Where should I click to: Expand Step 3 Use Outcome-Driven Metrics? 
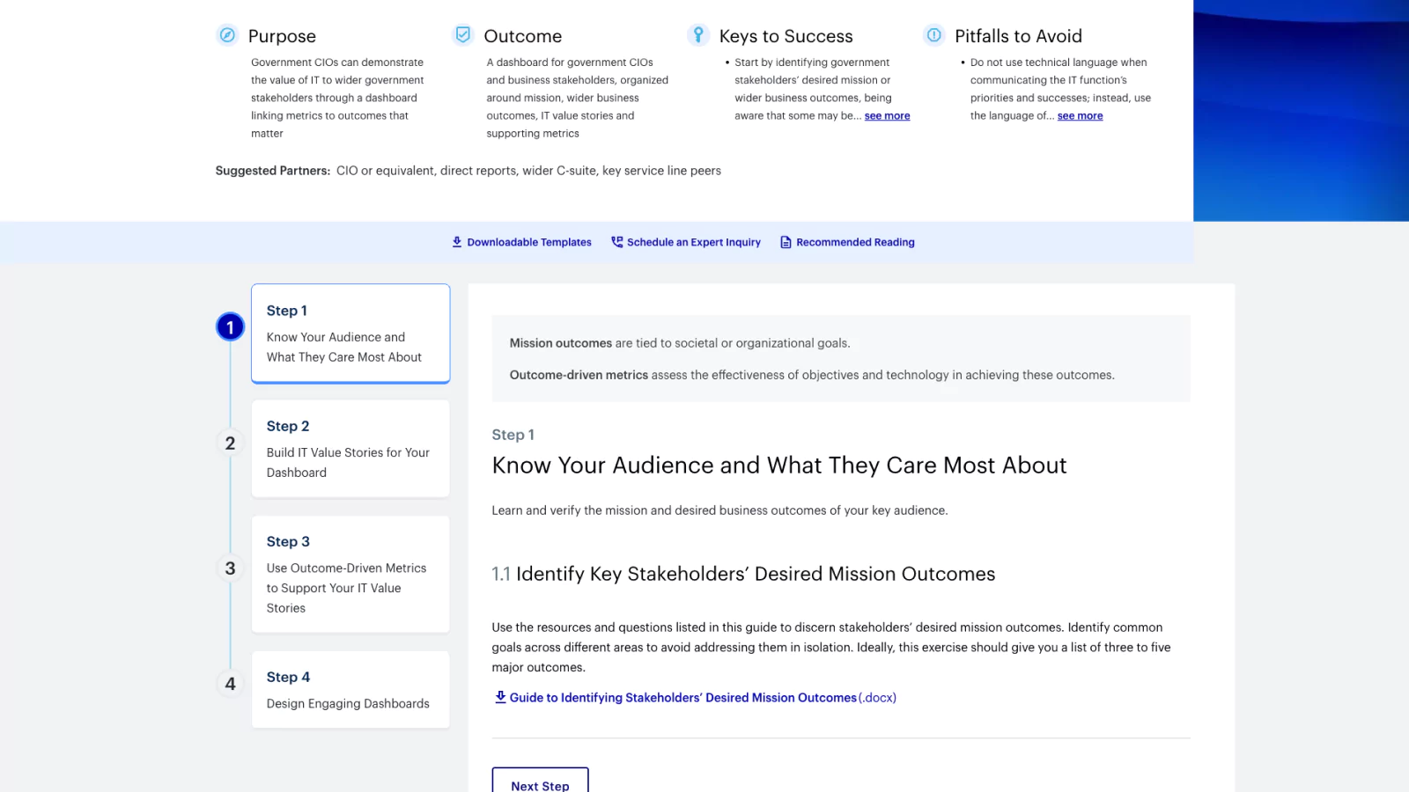[x=350, y=574]
